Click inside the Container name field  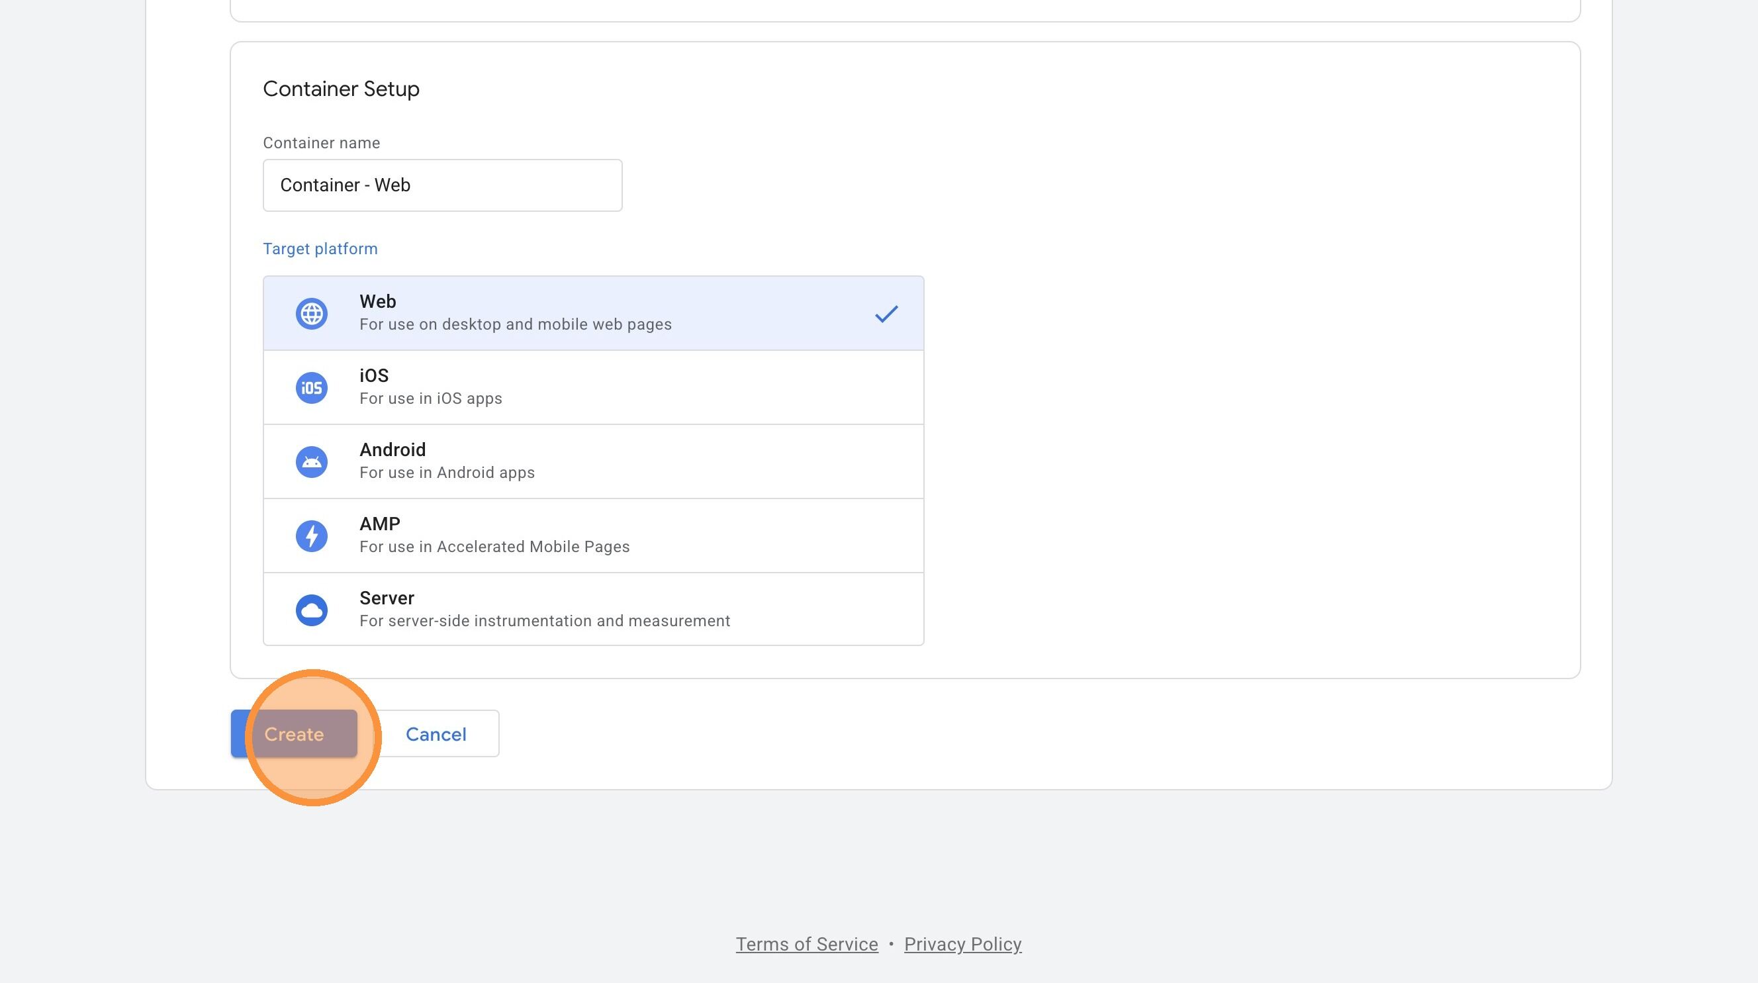442,184
